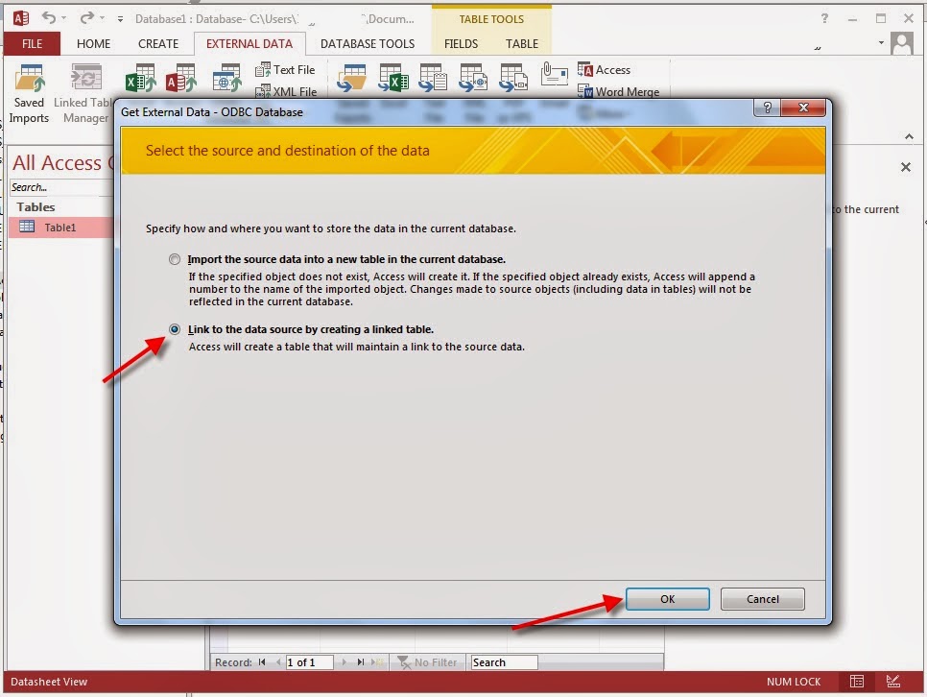Screen dimensions: 927x697
Task: Open Saved Imports in the ribbon
Action: pos(29,93)
